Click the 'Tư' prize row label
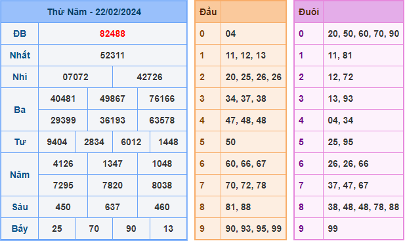 20,142
